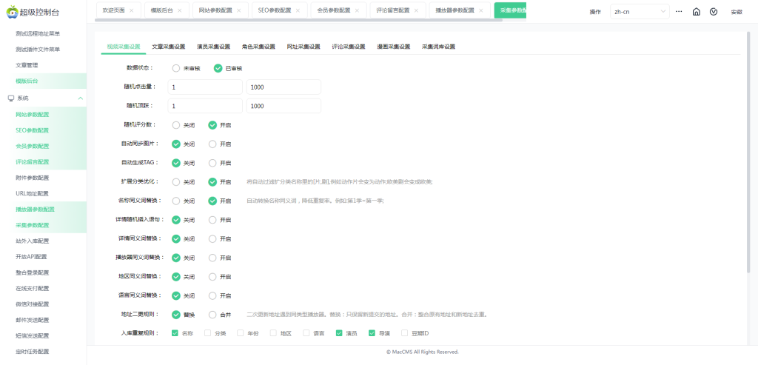This screenshot has width=758, height=365.
Task: Switch to 漫画采集设置 tab
Action: pos(394,47)
